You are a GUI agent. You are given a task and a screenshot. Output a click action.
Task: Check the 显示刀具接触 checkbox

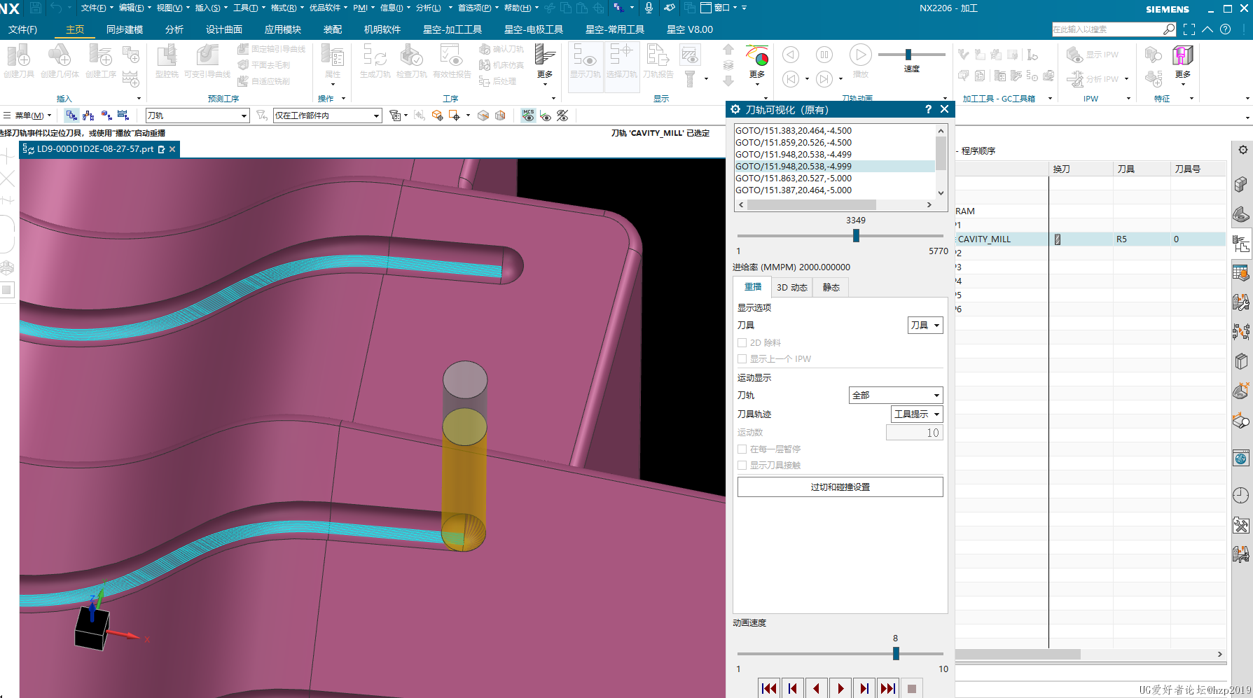point(742,465)
